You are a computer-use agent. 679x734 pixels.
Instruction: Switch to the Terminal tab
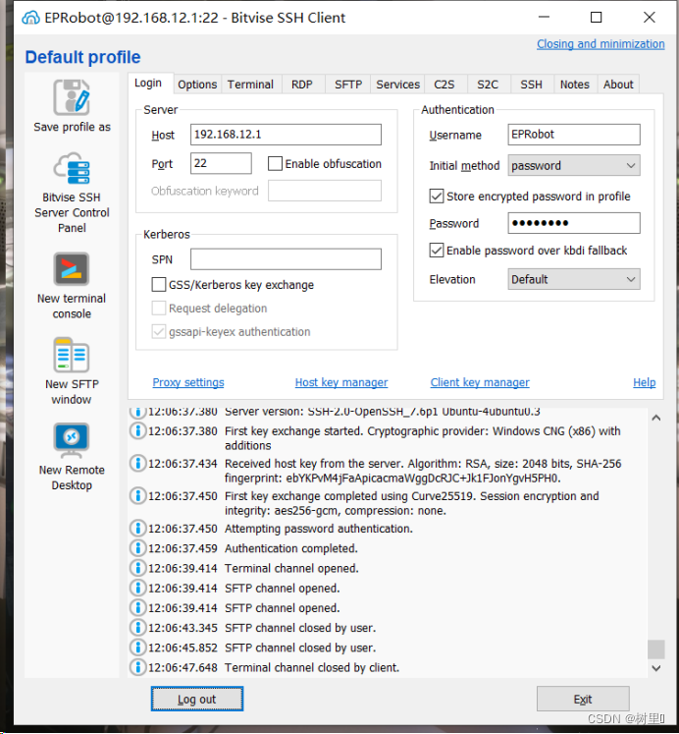coord(250,85)
